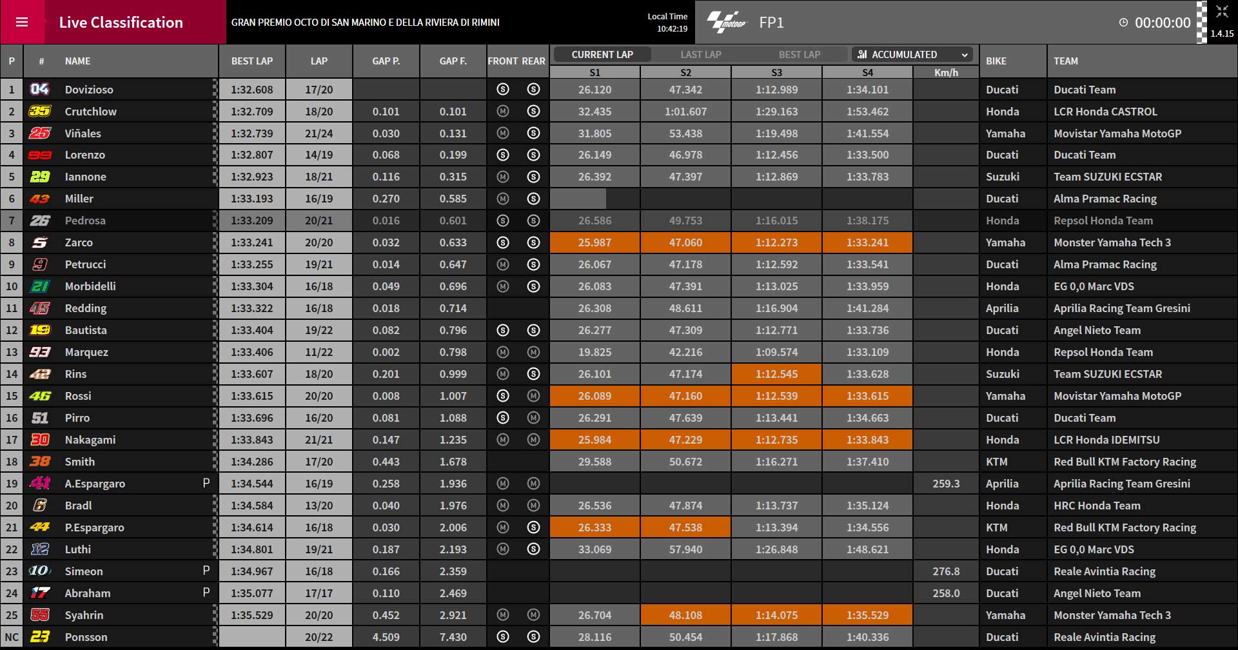
Task: Click the pit indicator P for Abraham
Action: click(206, 593)
